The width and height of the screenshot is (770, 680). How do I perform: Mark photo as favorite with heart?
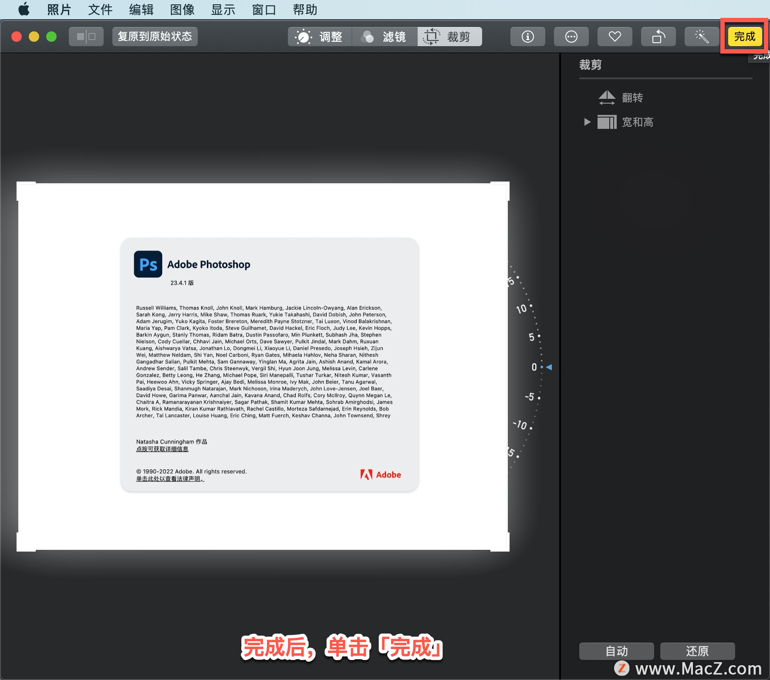pyautogui.click(x=615, y=37)
